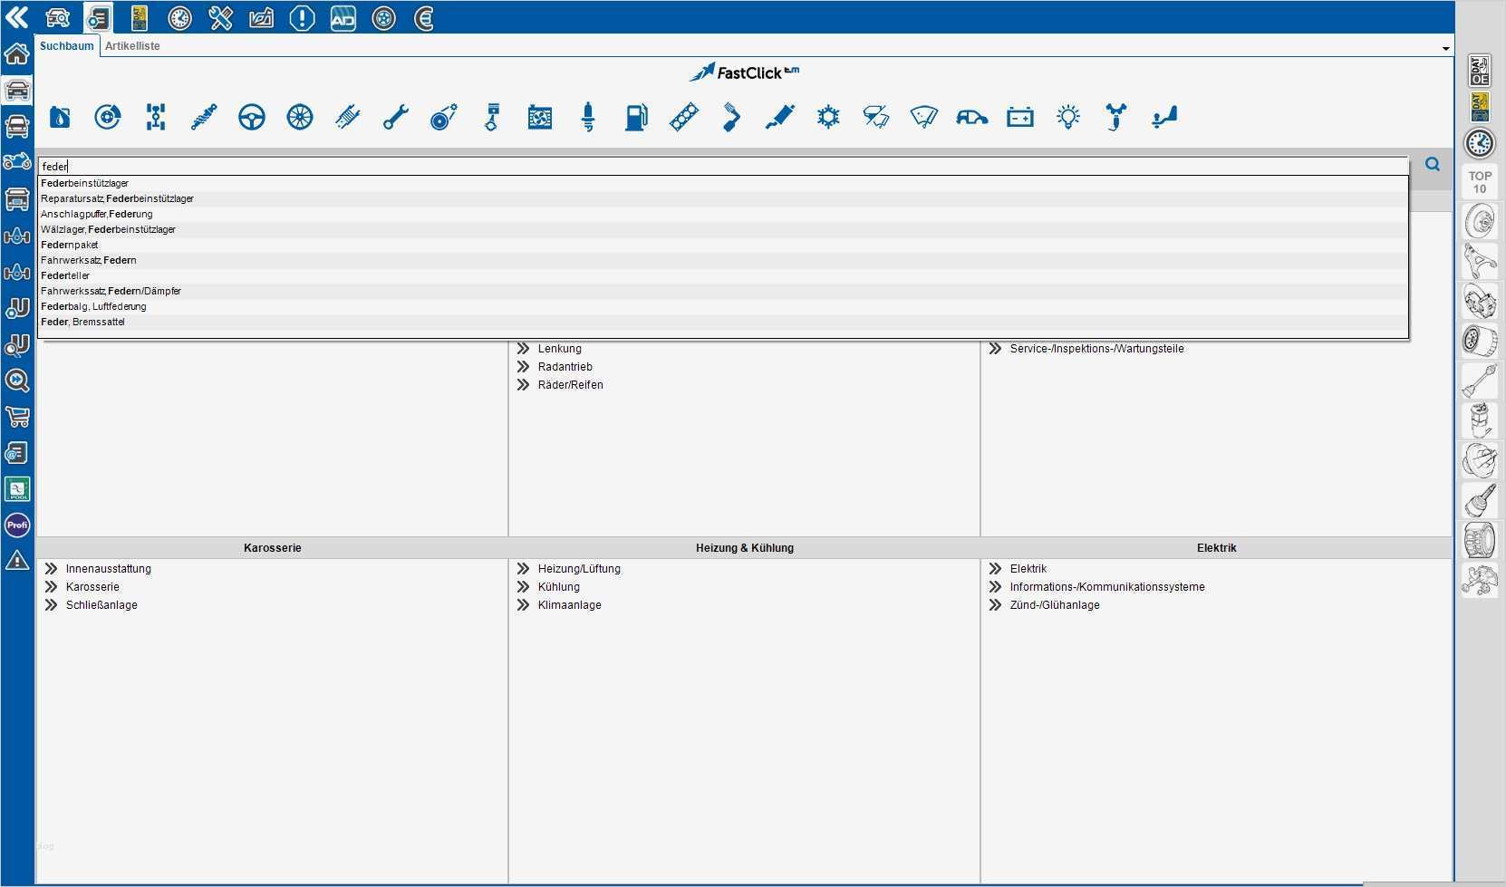This screenshot has width=1506, height=887.
Task: Open the head gasket category icon
Action: tap(684, 117)
